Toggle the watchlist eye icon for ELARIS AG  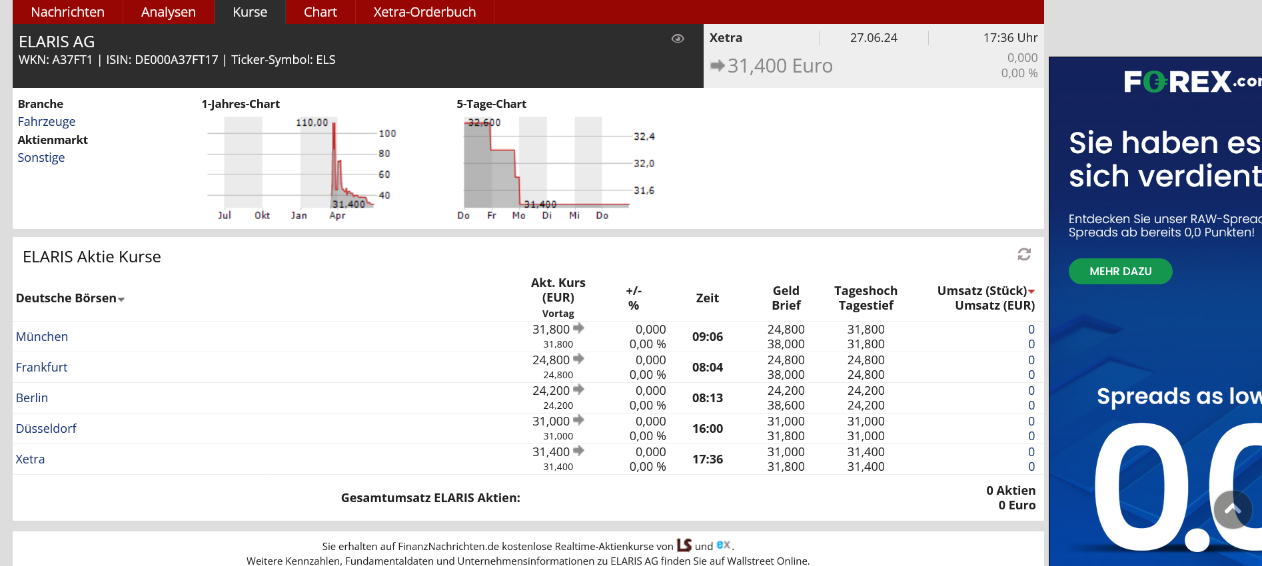click(x=678, y=39)
